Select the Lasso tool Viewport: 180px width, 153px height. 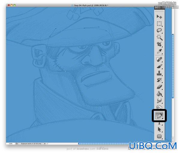(x=159, y=31)
